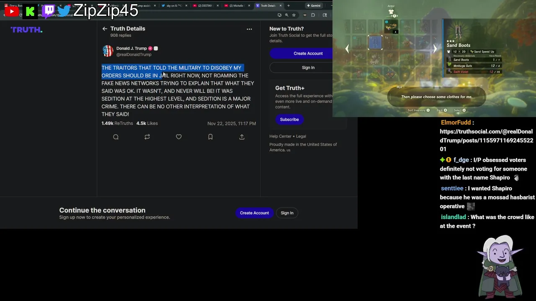
Task: Click the Gemini button in browser
Action: [313, 5]
